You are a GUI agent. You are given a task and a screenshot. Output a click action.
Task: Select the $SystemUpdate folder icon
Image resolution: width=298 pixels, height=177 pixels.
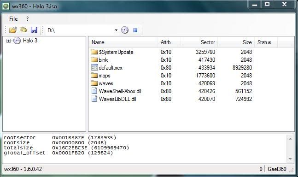94,52
